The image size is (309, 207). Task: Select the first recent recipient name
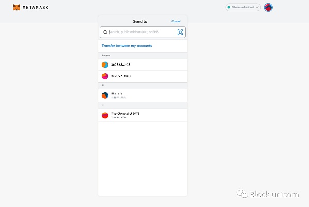coord(121,65)
